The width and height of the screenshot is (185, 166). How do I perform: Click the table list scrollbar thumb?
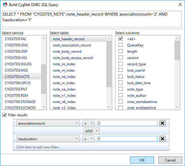pos(109,64)
